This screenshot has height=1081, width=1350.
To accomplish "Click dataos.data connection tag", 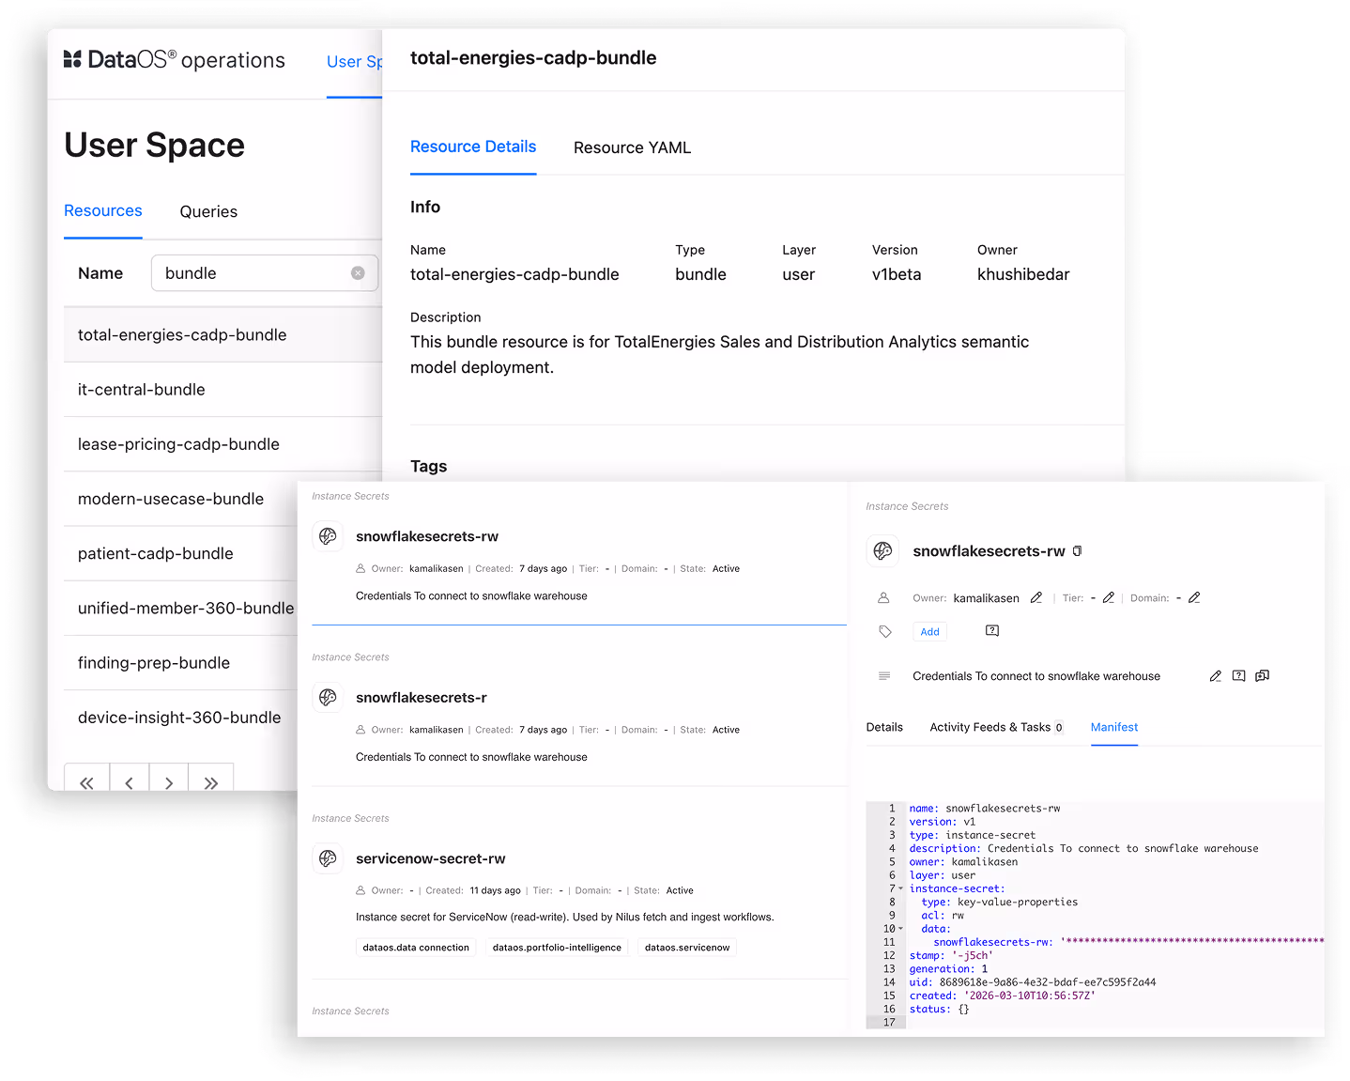I will [416, 948].
